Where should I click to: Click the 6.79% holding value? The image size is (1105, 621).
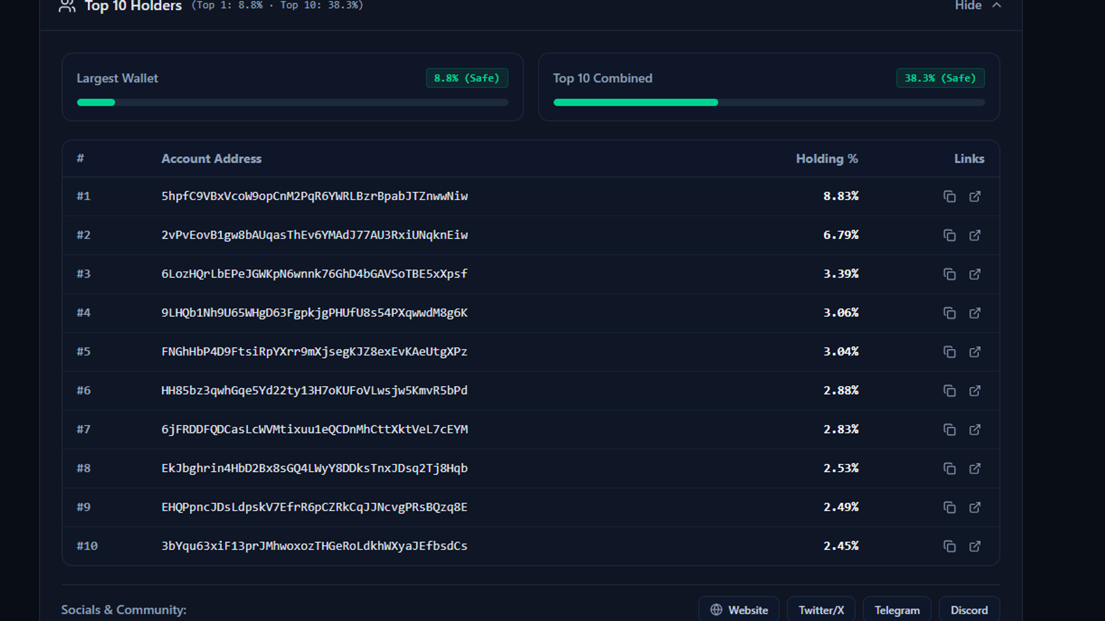[841, 235]
